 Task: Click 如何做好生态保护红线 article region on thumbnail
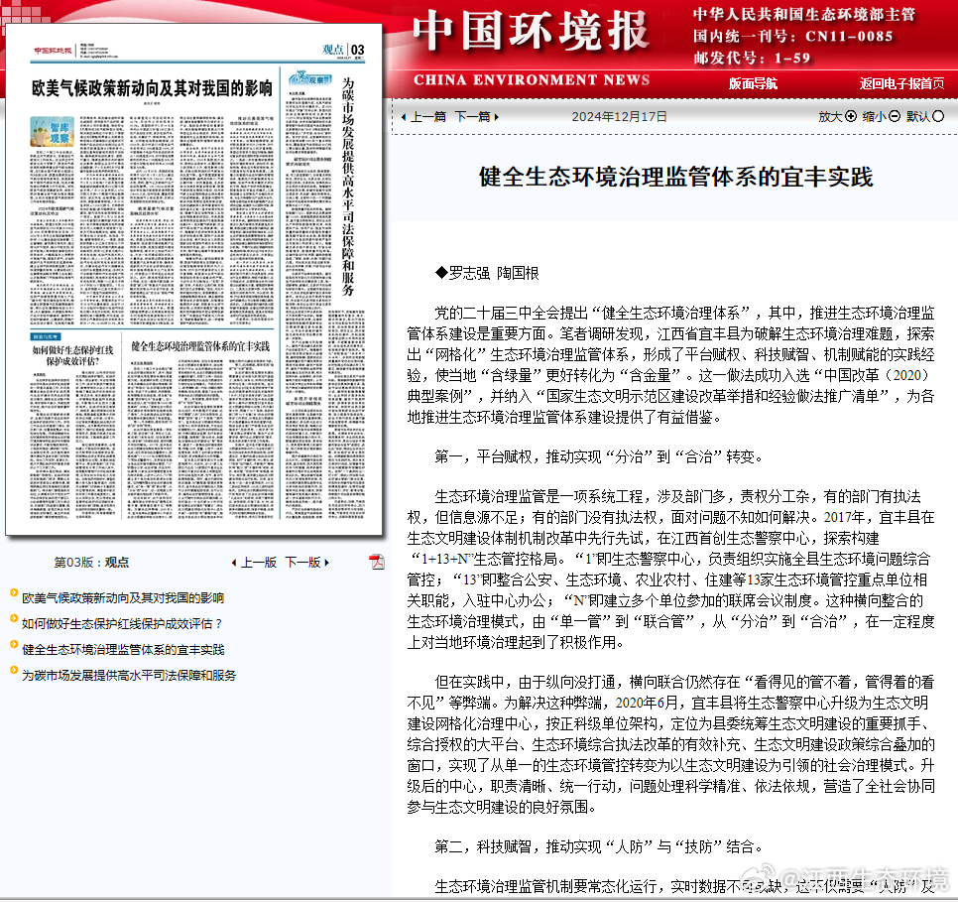pyautogui.click(x=72, y=426)
